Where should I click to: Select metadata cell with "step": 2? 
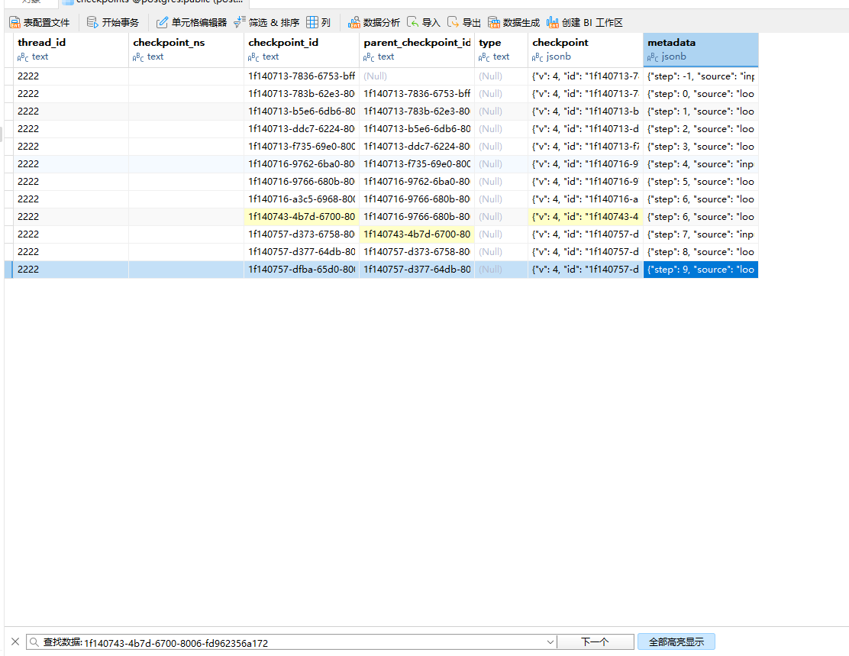(701, 129)
